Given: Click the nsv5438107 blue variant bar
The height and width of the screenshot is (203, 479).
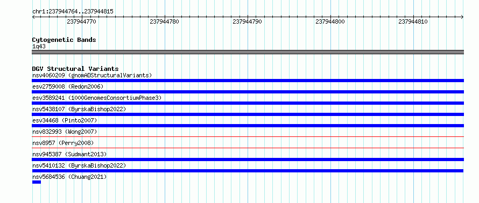Looking at the screenshot, I should coord(248,114).
